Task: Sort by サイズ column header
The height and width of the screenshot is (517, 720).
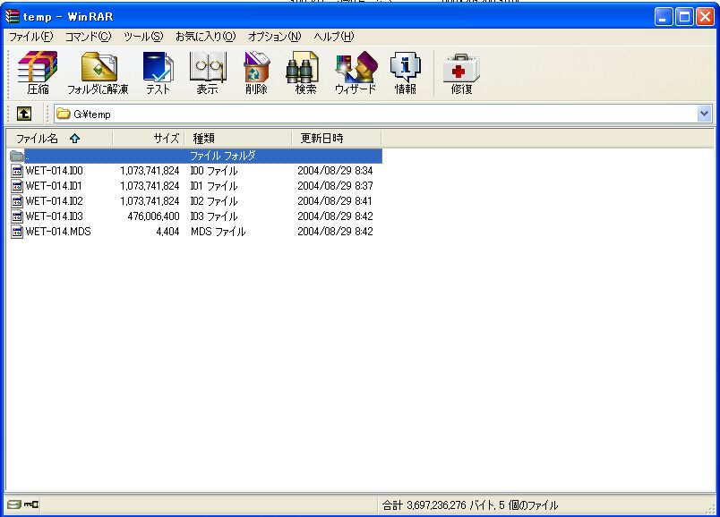Action: [149, 138]
